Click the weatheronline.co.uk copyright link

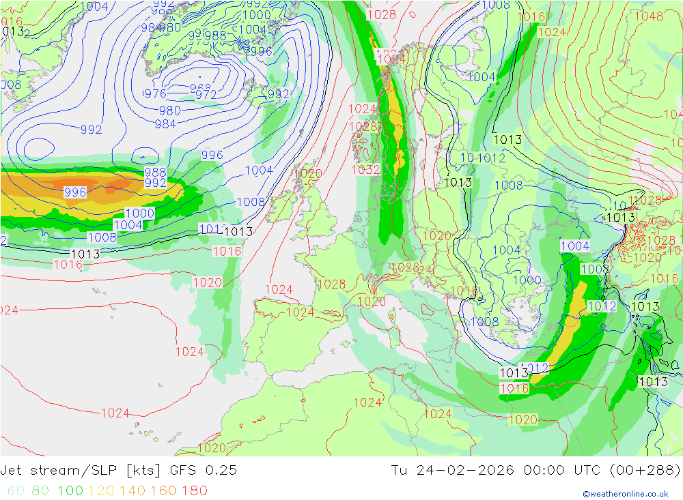coord(626,494)
